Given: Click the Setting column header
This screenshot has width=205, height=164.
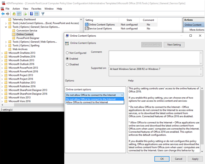Looking at the screenshot, I should pos(101,20).
